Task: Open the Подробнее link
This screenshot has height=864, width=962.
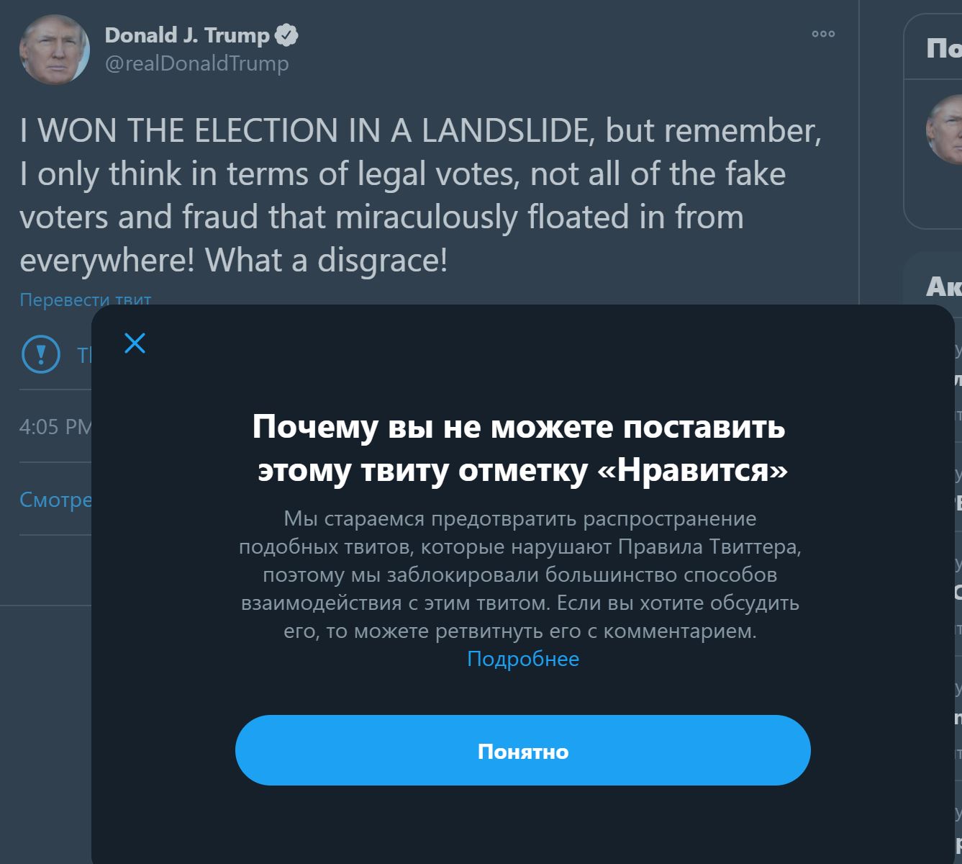Action: [x=523, y=658]
